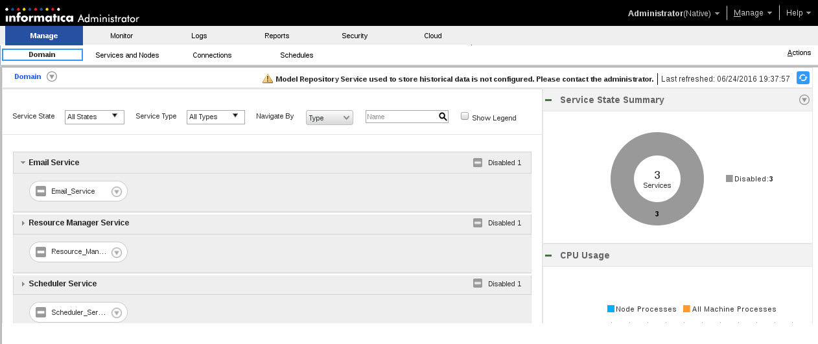Click the orange All Machine Processes swatch
The image size is (818, 344).
click(x=686, y=309)
